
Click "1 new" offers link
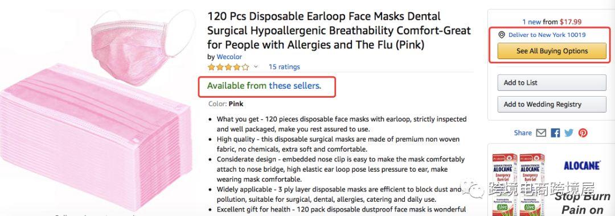click(x=531, y=22)
